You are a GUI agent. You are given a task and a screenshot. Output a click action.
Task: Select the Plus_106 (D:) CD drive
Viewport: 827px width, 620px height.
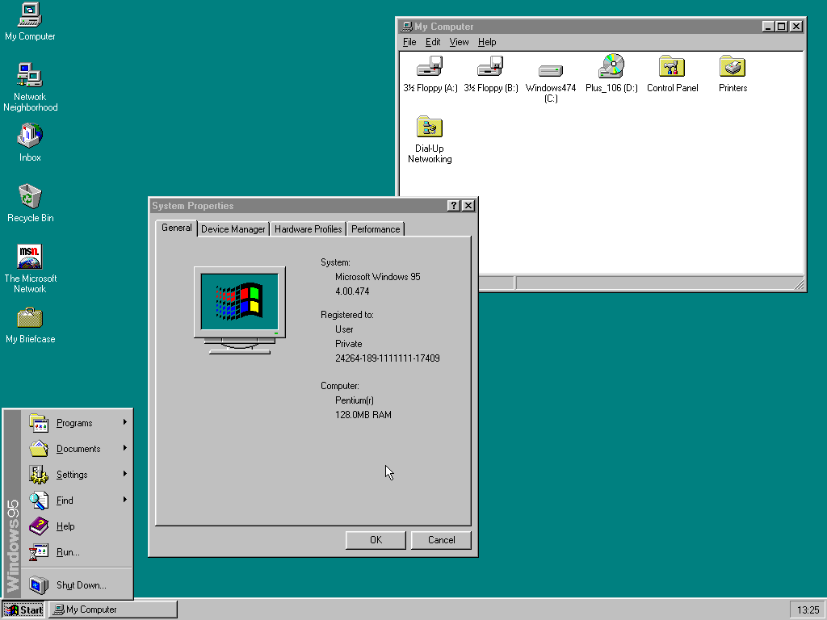611,68
